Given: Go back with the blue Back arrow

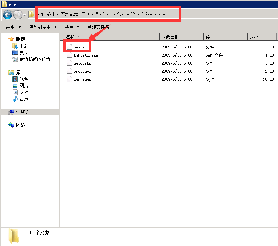Looking at the screenshot, I should (x=7, y=15).
